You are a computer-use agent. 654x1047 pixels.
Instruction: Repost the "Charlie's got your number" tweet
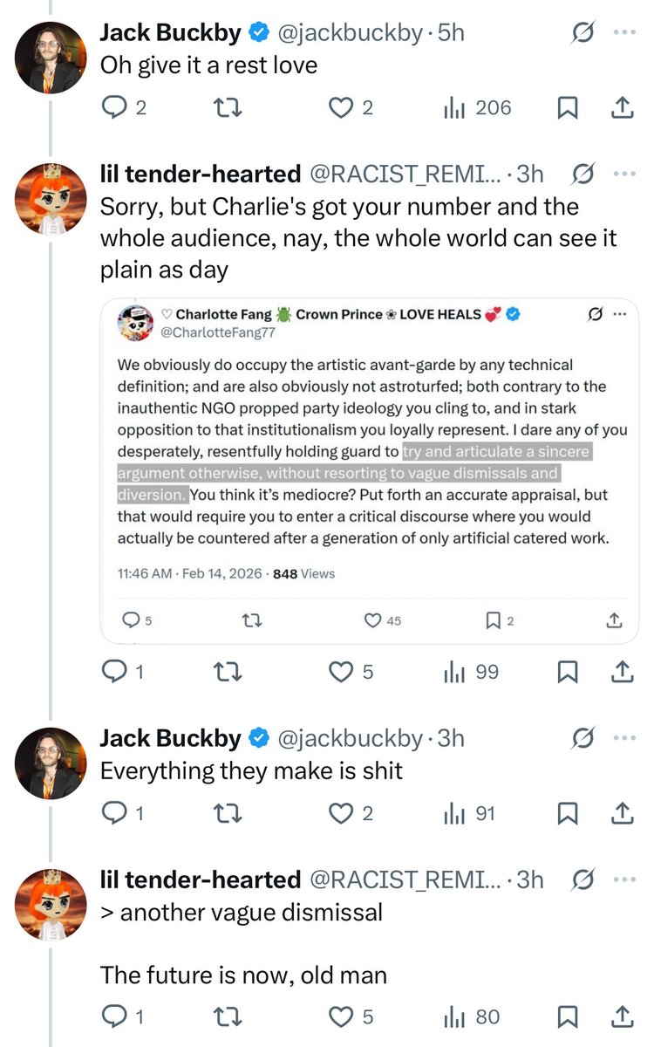tap(228, 672)
